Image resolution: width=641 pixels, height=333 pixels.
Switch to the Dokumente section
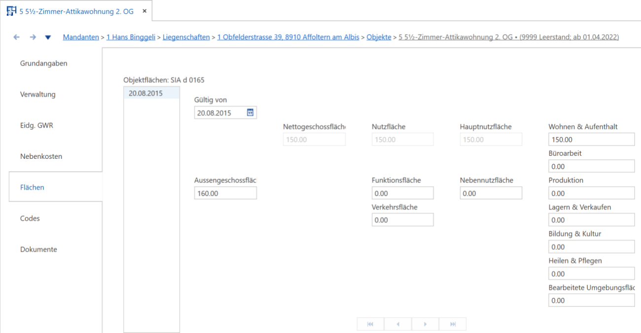pyautogui.click(x=38, y=250)
